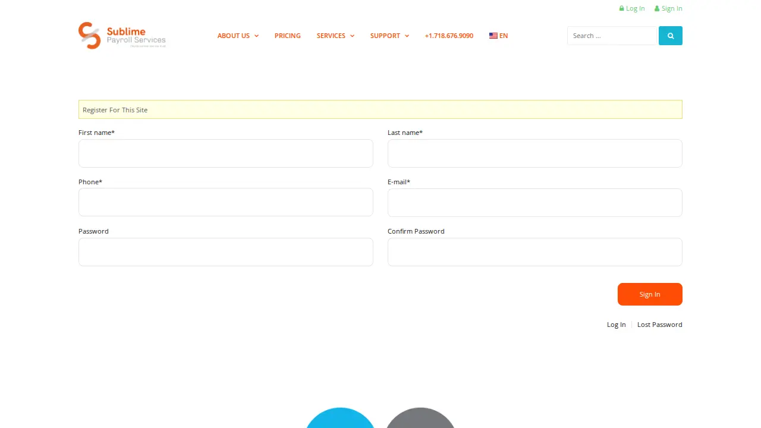This screenshot has height=428, width=761.
Task: Click the E-mail input field
Action: 535,203
